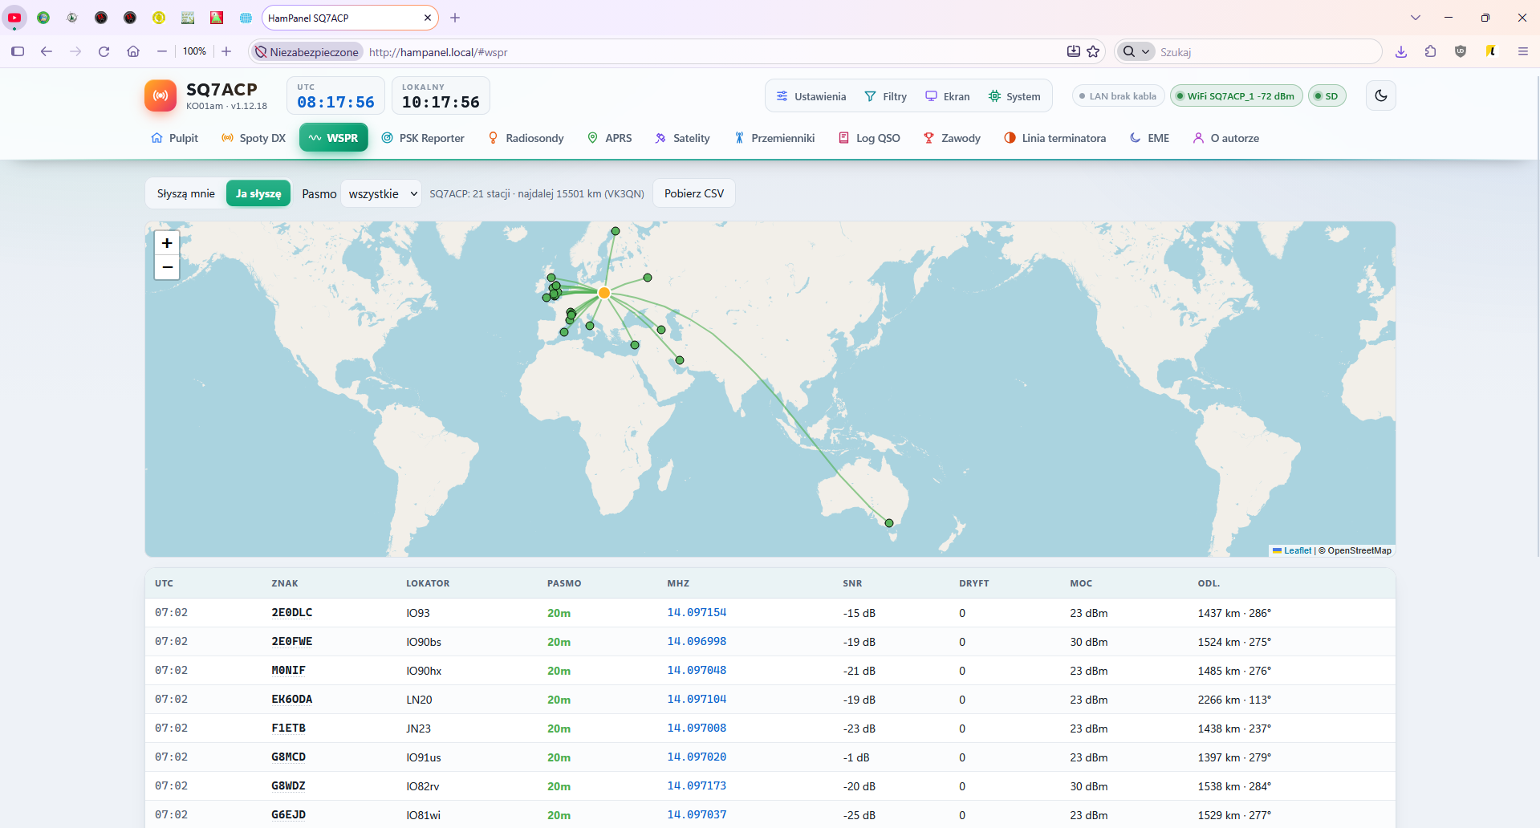Go to the Satelity tab
The width and height of the screenshot is (1540, 828).
tap(682, 138)
